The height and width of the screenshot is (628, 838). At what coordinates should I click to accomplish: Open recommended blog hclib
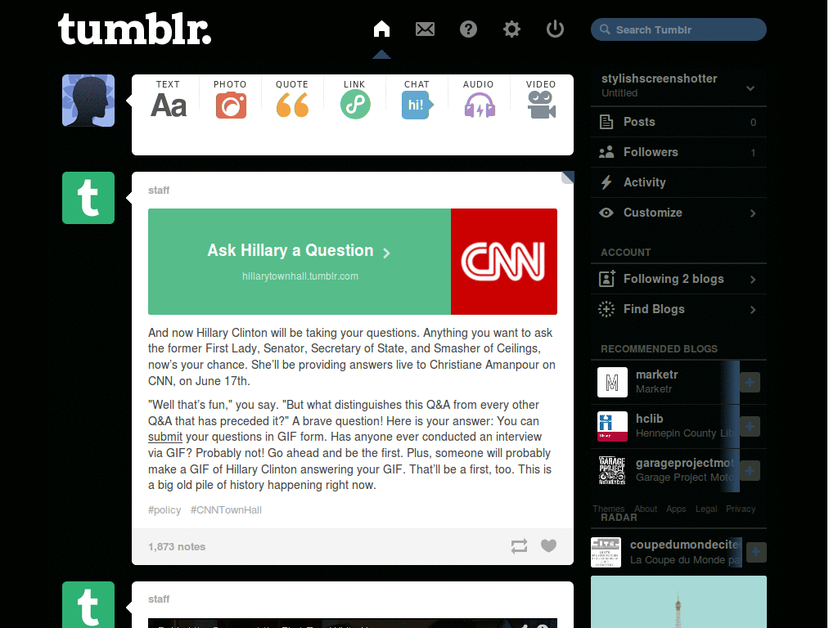click(x=649, y=419)
